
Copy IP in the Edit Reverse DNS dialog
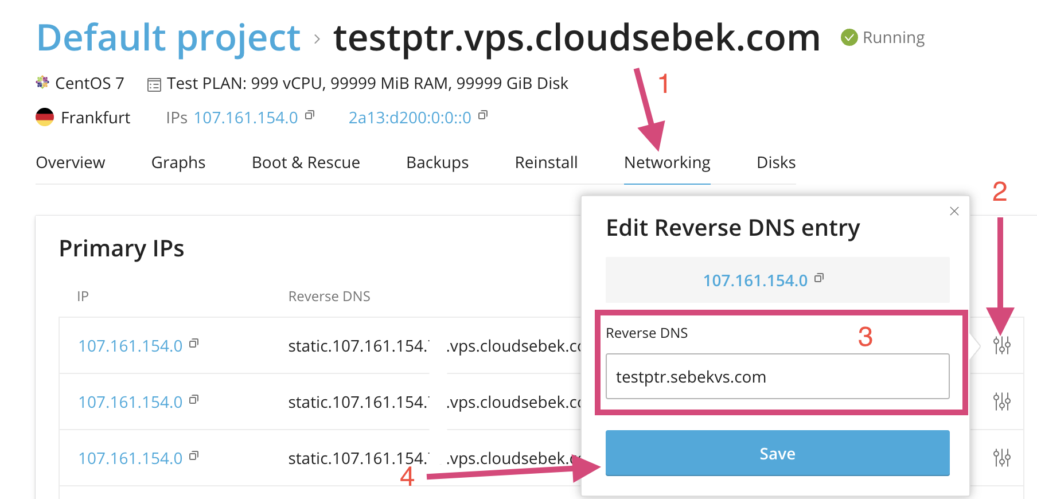coord(819,278)
